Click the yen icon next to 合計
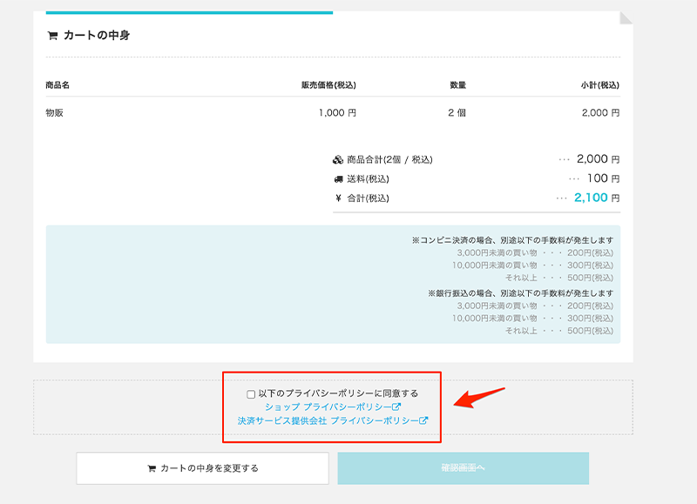The height and width of the screenshot is (504, 697). pos(338,198)
